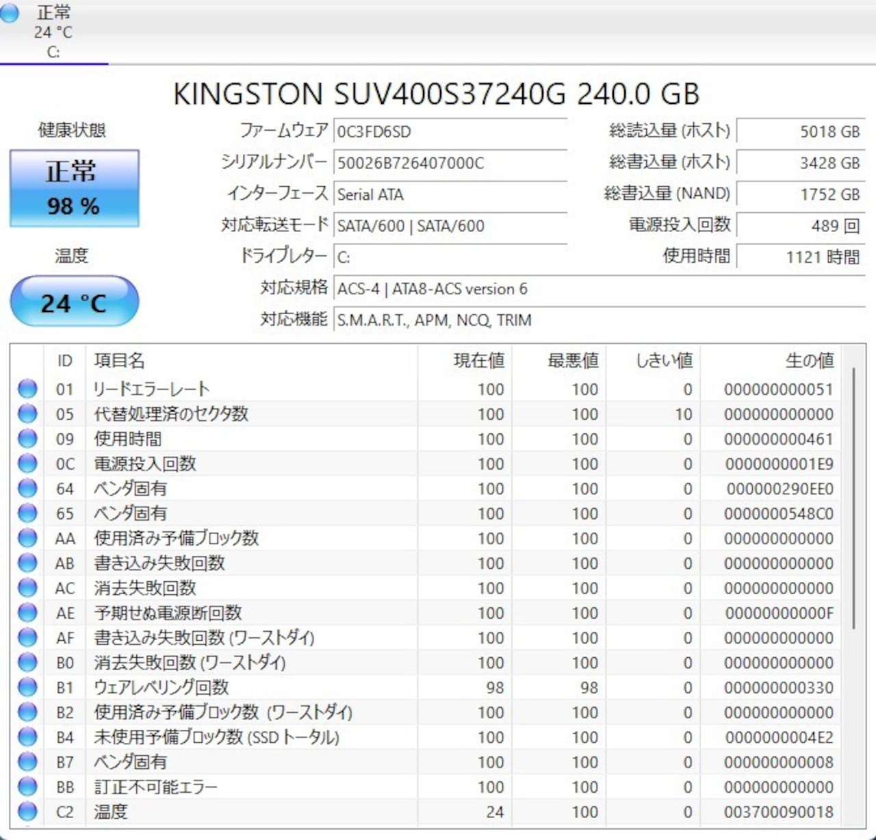Click raw value 0000000004E2
The height and width of the screenshot is (840, 876).
779,738
